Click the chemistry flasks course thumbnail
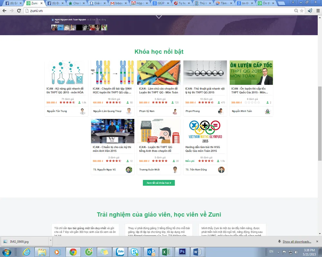Image resolution: width=322 pixels, height=257 pixels. [x=66, y=73]
